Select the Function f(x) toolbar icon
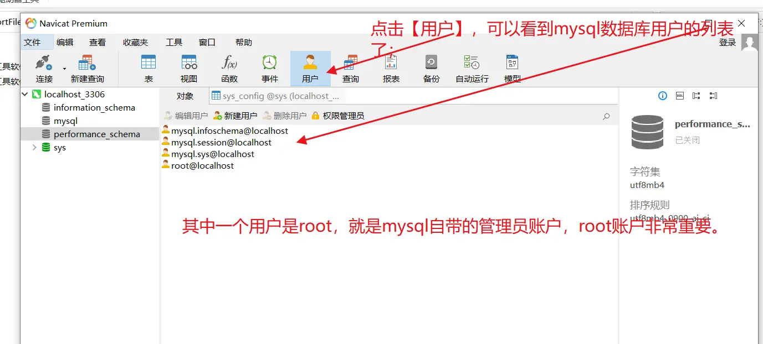Image resolution: width=763 pixels, height=344 pixels. (229, 69)
